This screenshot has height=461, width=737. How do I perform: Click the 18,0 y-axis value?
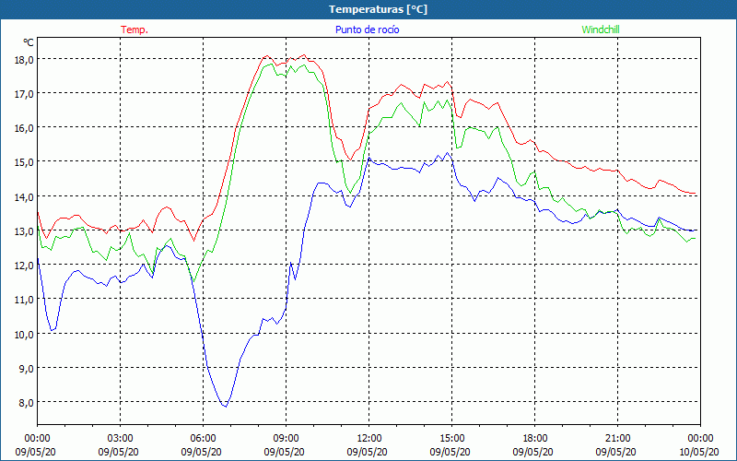[x=24, y=60]
